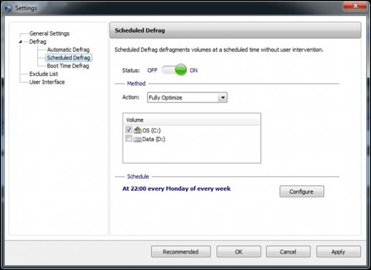Check the Data (D:) volume checkbox
The width and height of the screenshot is (371, 270).
pyautogui.click(x=129, y=138)
